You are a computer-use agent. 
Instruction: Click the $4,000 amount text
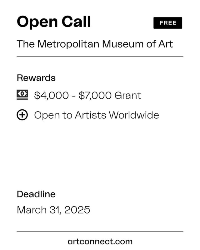(x=52, y=96)
